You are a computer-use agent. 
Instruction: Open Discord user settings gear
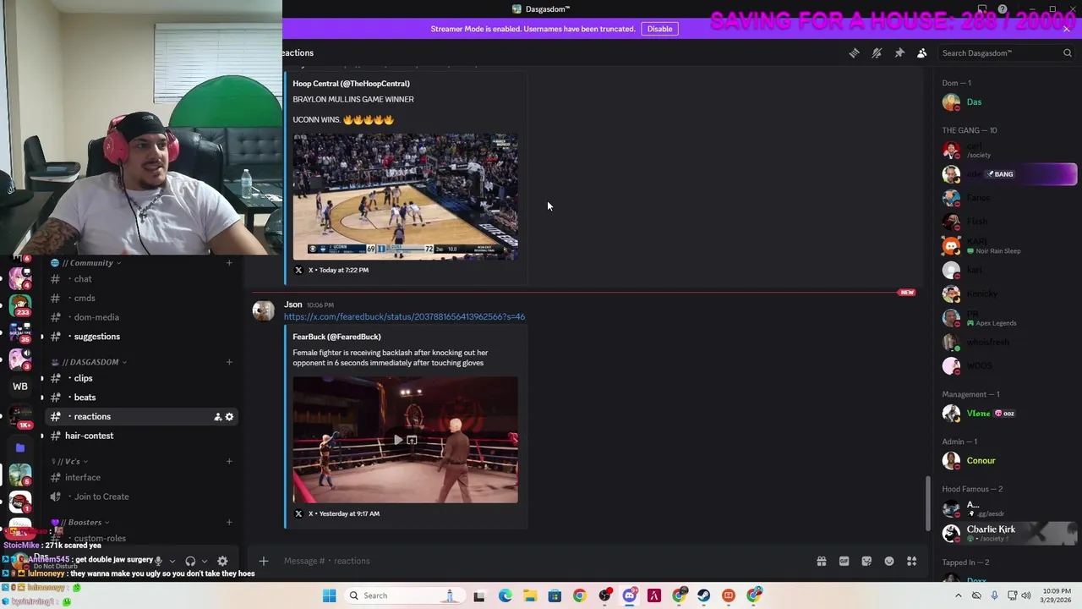pyautogui.click(x=222, y=561)
